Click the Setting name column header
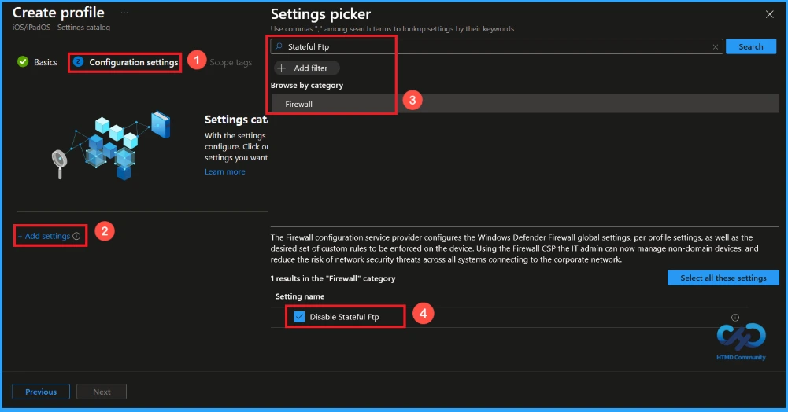This screenshot has height=412, width=788. pos(300,296)
